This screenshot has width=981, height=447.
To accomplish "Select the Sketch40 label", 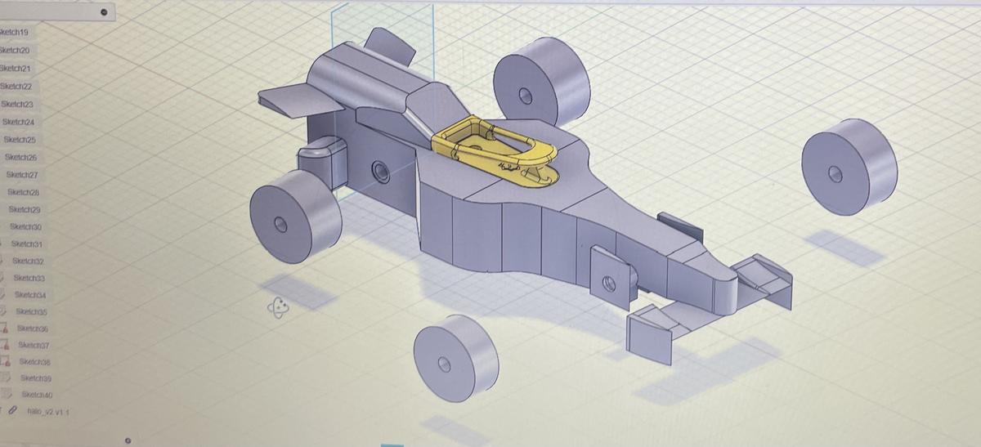I will click(x=37, y=395).
